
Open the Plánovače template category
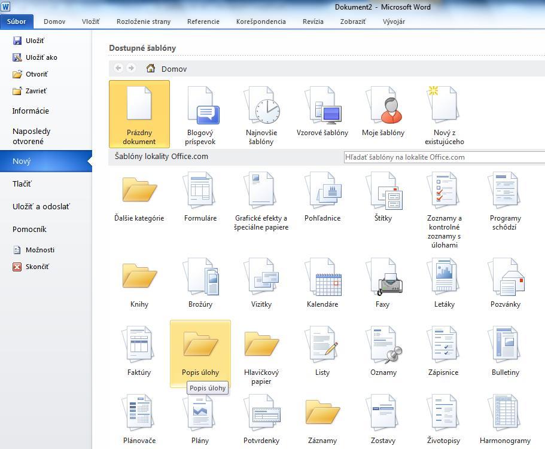tap(139, 420)
